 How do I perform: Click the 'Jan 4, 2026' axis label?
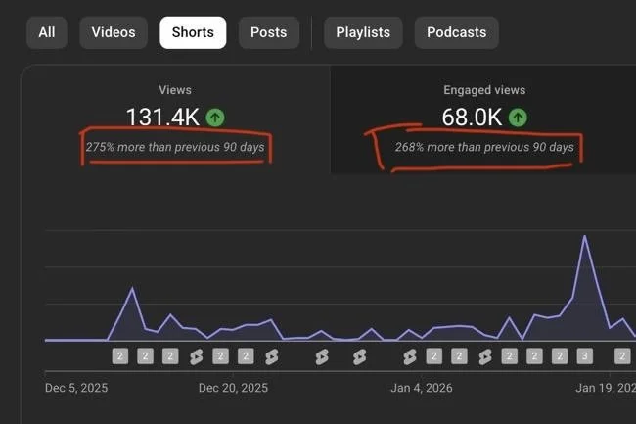tap(422, 388)
